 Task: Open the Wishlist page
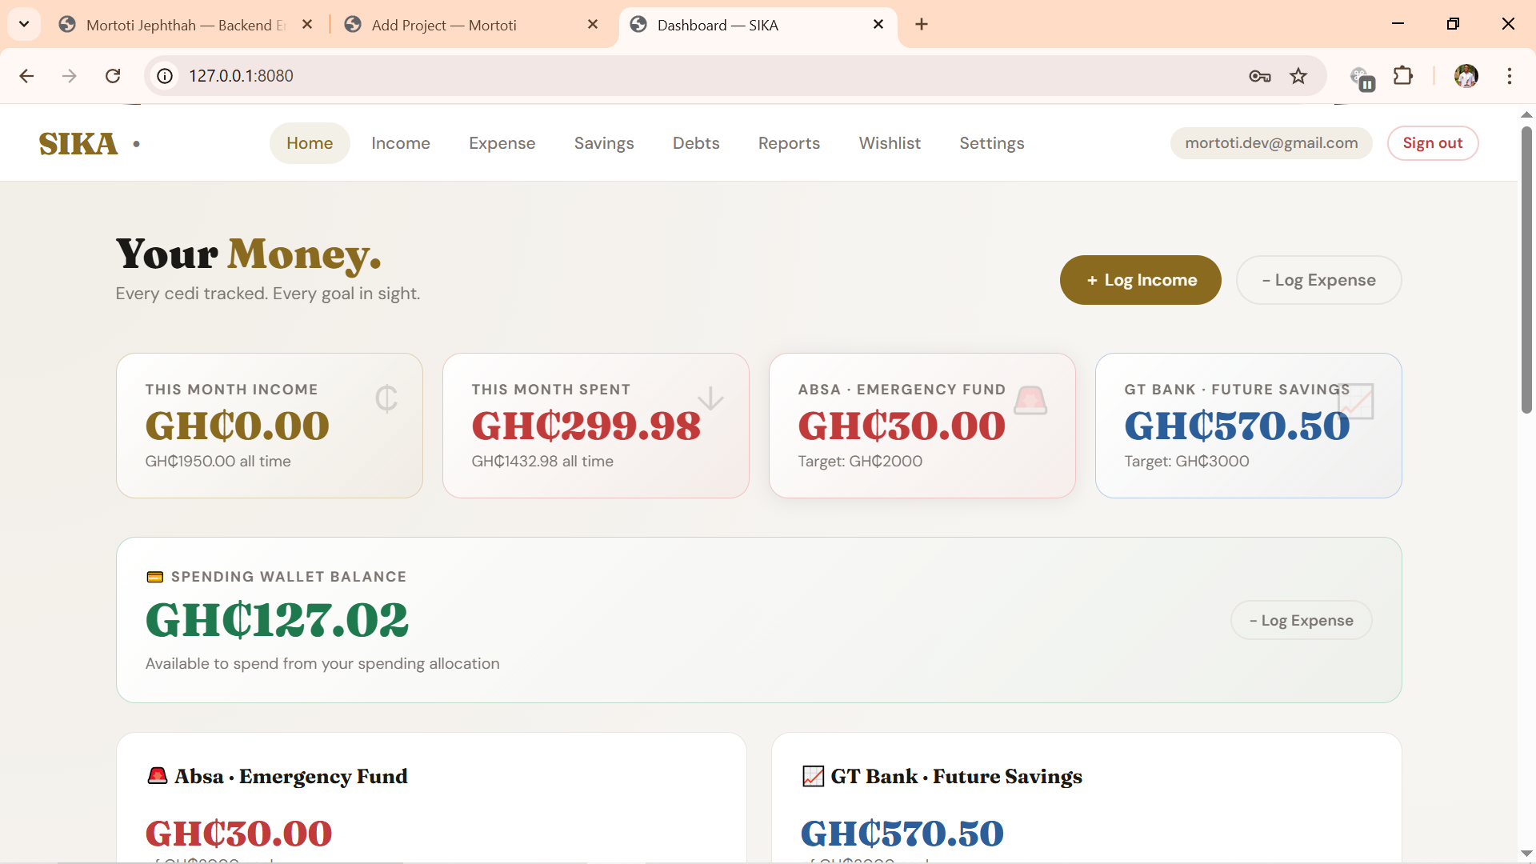pos(890,143)
